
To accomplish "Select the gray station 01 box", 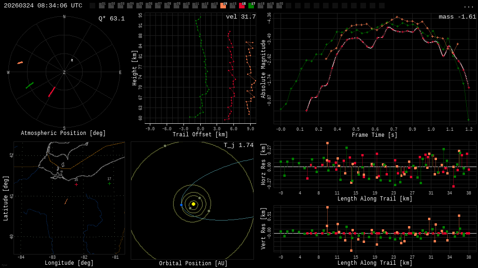I will pyautogui.click(x=102, y=6).
